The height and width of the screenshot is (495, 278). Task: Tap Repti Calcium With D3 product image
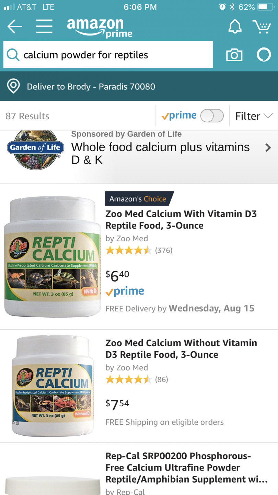click(52, 257)
